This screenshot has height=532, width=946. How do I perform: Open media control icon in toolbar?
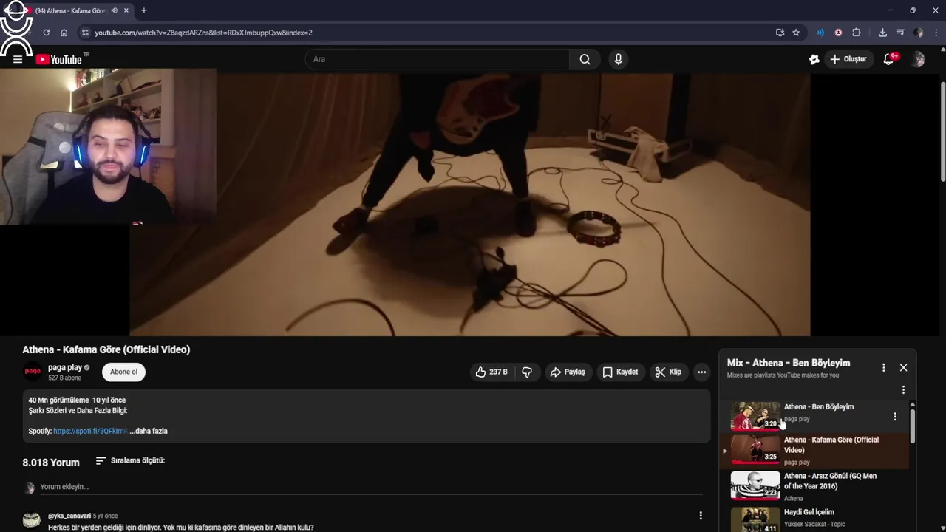tap(900, 33)
